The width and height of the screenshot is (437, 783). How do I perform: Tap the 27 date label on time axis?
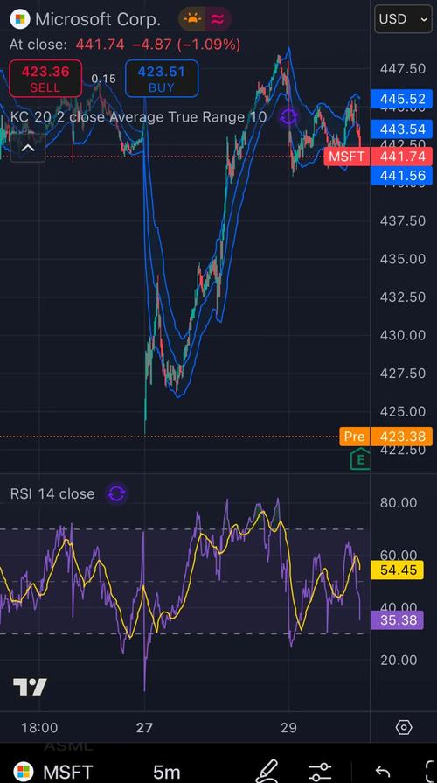click(x=144, y=728)
